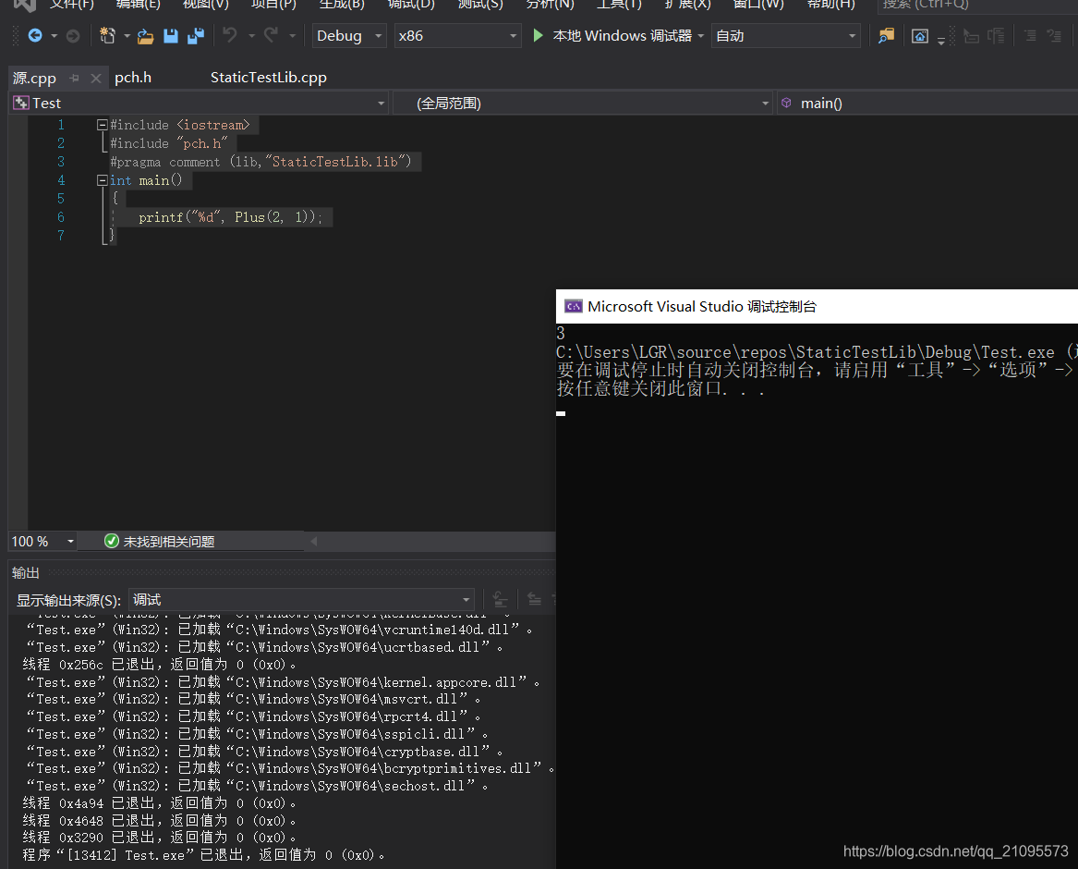
Task: Open the (全局范围) scope dropdown
Action: [x=582, y=103]
